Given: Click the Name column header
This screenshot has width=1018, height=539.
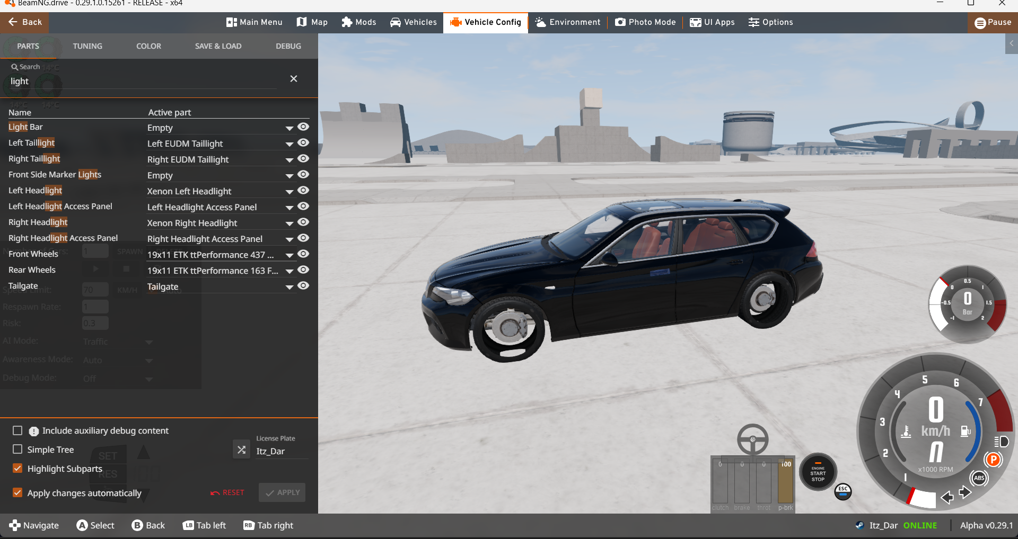Looking at the screenshot, I should 20,112.
